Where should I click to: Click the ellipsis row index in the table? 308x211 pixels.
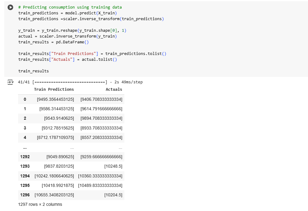[x=24, y=147]
